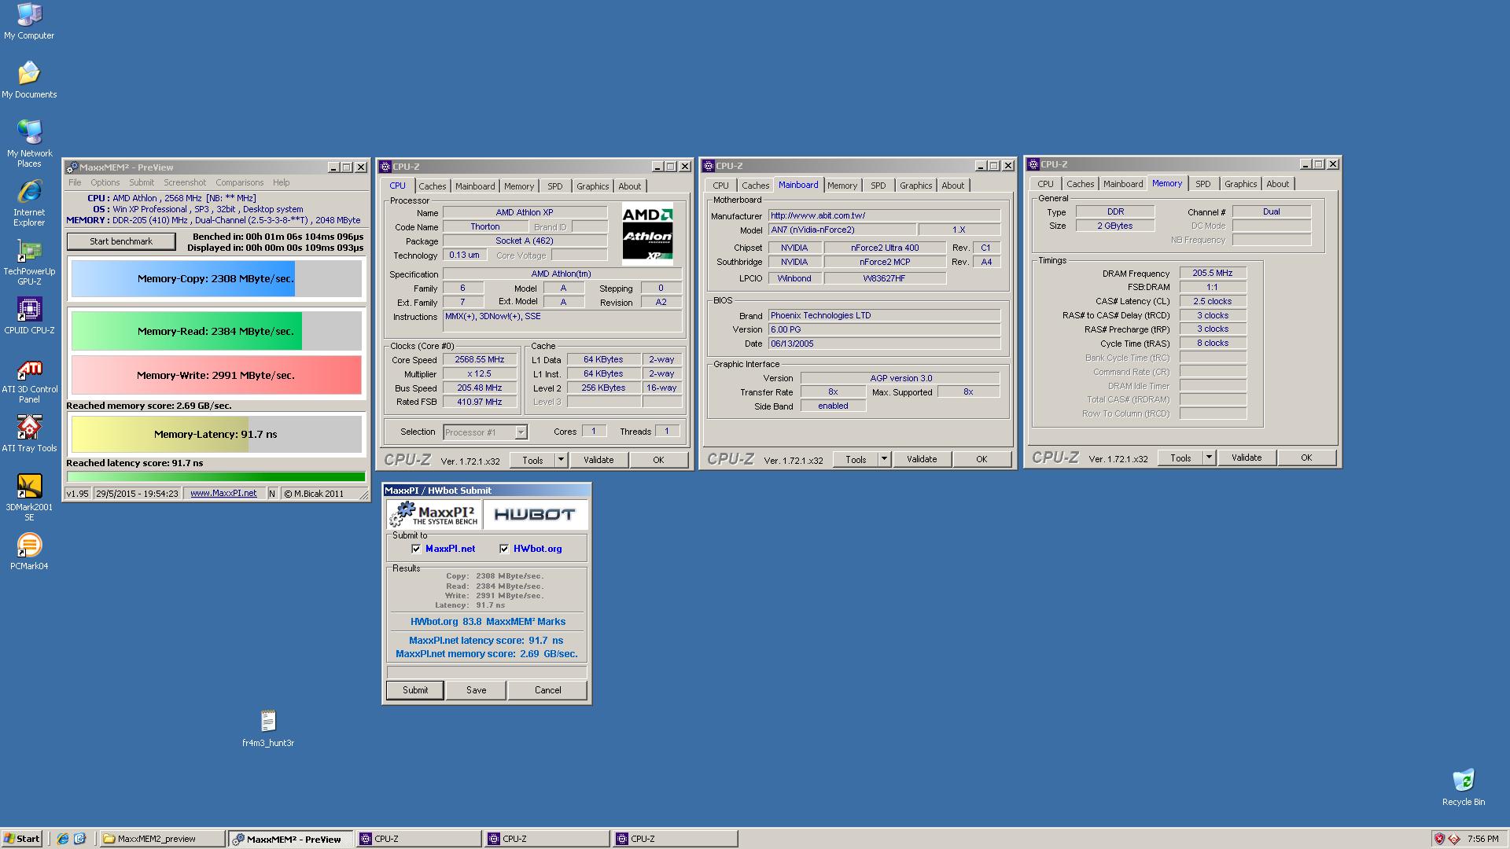This screenshot has width=1510, height=849.
Task: Expand Tools dropdown arrow in CPU tab window
Action: coord(561,460)
